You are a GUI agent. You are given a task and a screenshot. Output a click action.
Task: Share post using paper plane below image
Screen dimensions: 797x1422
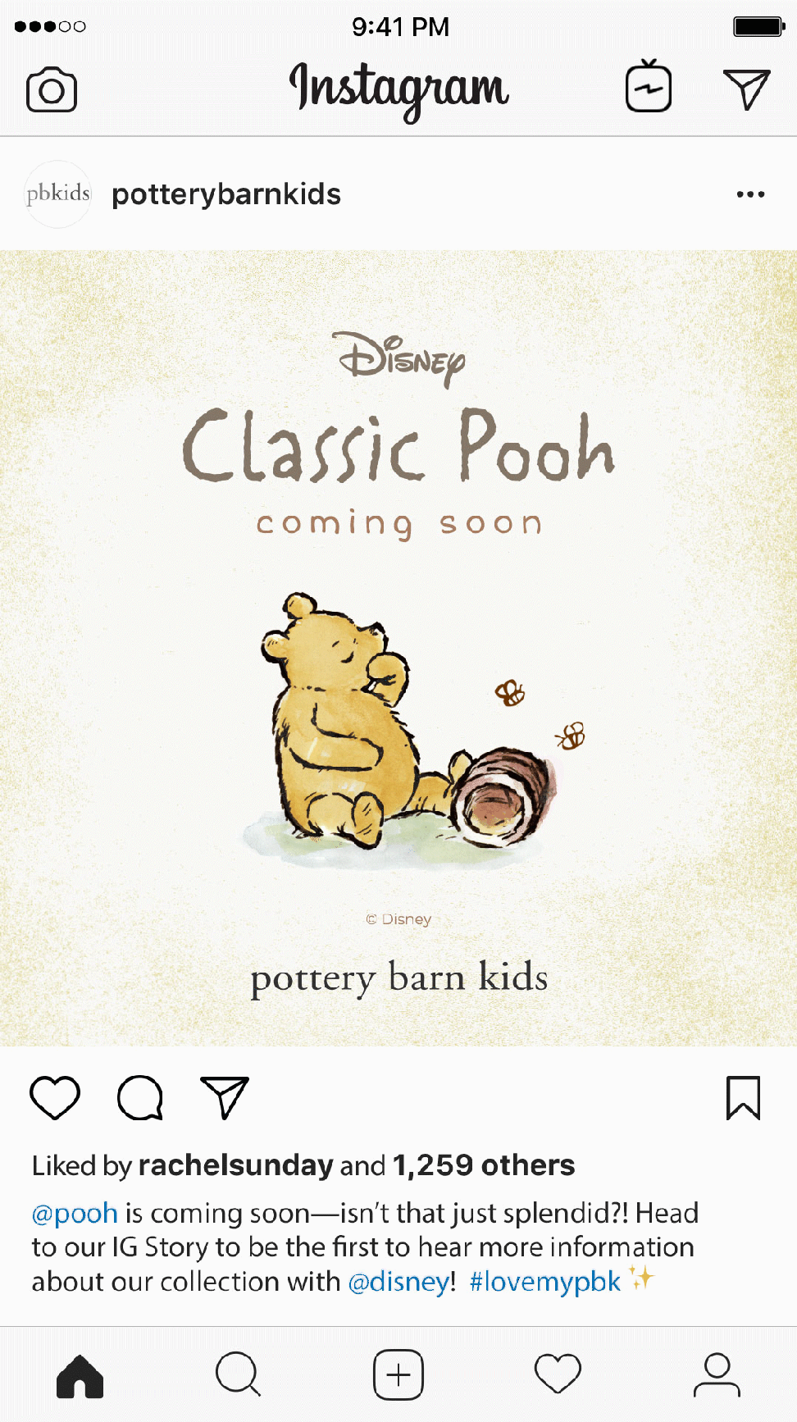point(225,1097)
